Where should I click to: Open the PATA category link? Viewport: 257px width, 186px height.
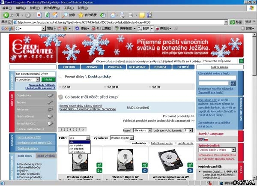66,87
